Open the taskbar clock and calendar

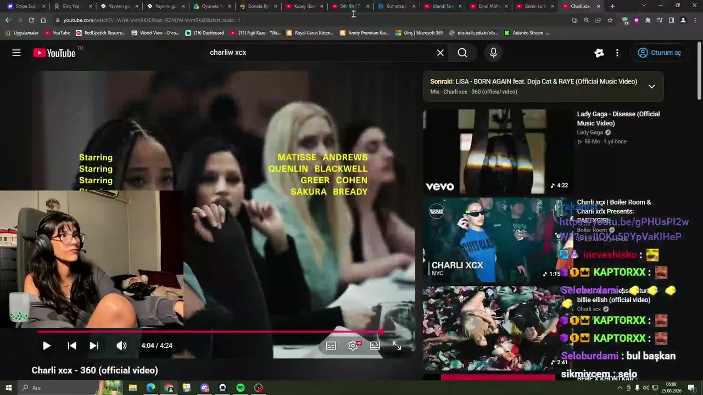[672, 388]
